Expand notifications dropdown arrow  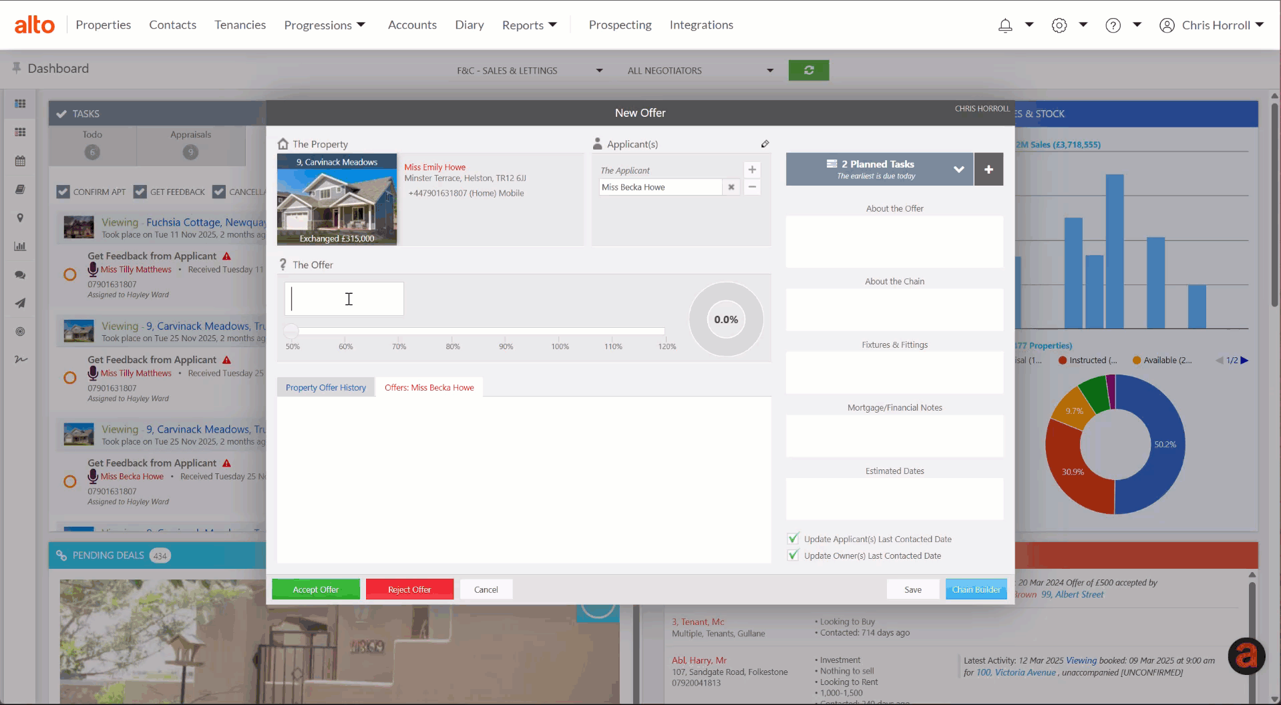click(x=1029, y=25)
